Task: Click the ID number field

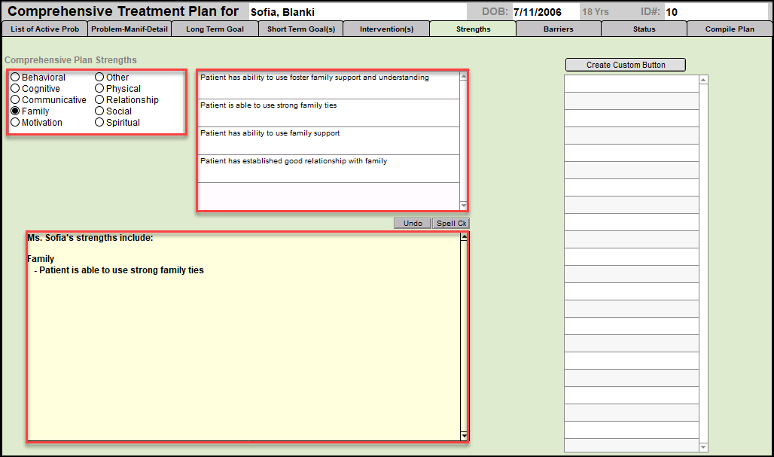Action: (715, 12)
